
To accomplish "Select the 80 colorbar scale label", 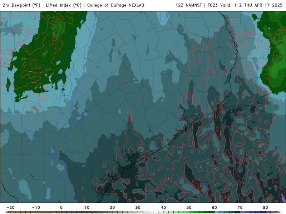I will (x=266, y=208).
